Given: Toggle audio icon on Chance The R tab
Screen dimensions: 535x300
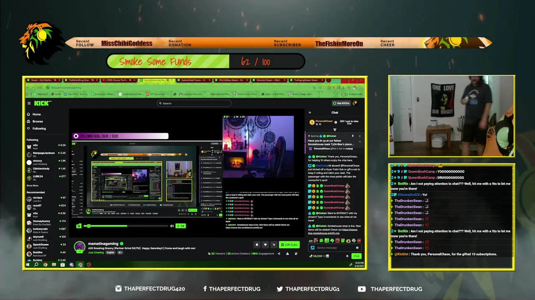Looking at the screenshot, I should pos(130,80).
